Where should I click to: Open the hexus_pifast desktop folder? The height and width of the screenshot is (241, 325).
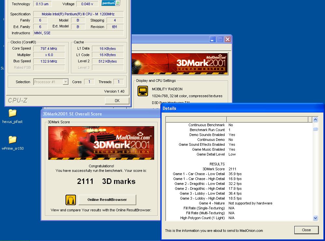[12, 116]
